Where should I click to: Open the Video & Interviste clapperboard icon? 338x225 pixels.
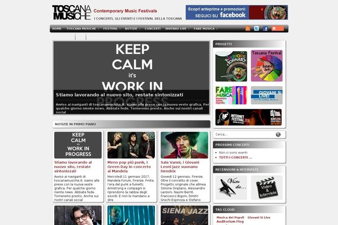(266, 187)
